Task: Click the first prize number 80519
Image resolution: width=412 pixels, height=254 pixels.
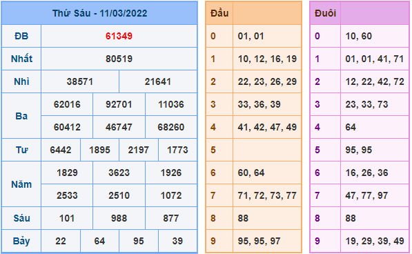Action: [119, 59]
